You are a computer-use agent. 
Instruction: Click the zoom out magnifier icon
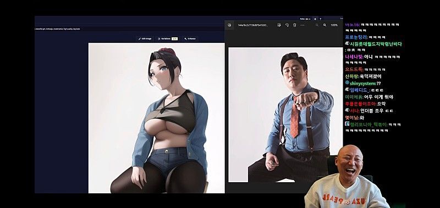tap(317, 25)
